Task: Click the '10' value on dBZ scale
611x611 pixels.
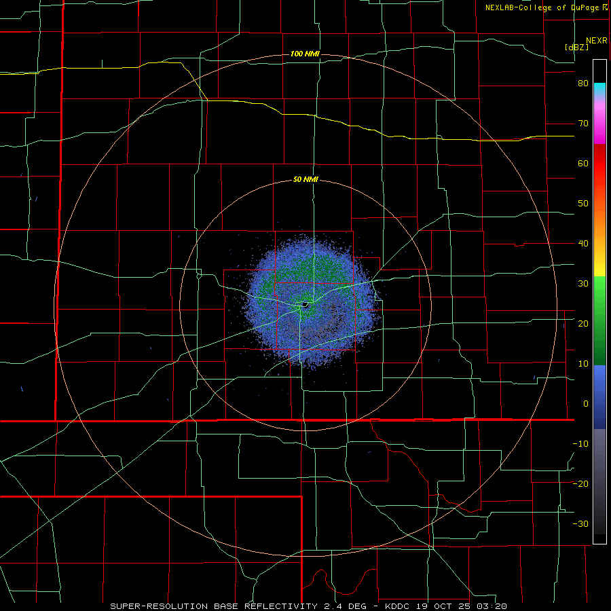Action: tap(583, 364)
